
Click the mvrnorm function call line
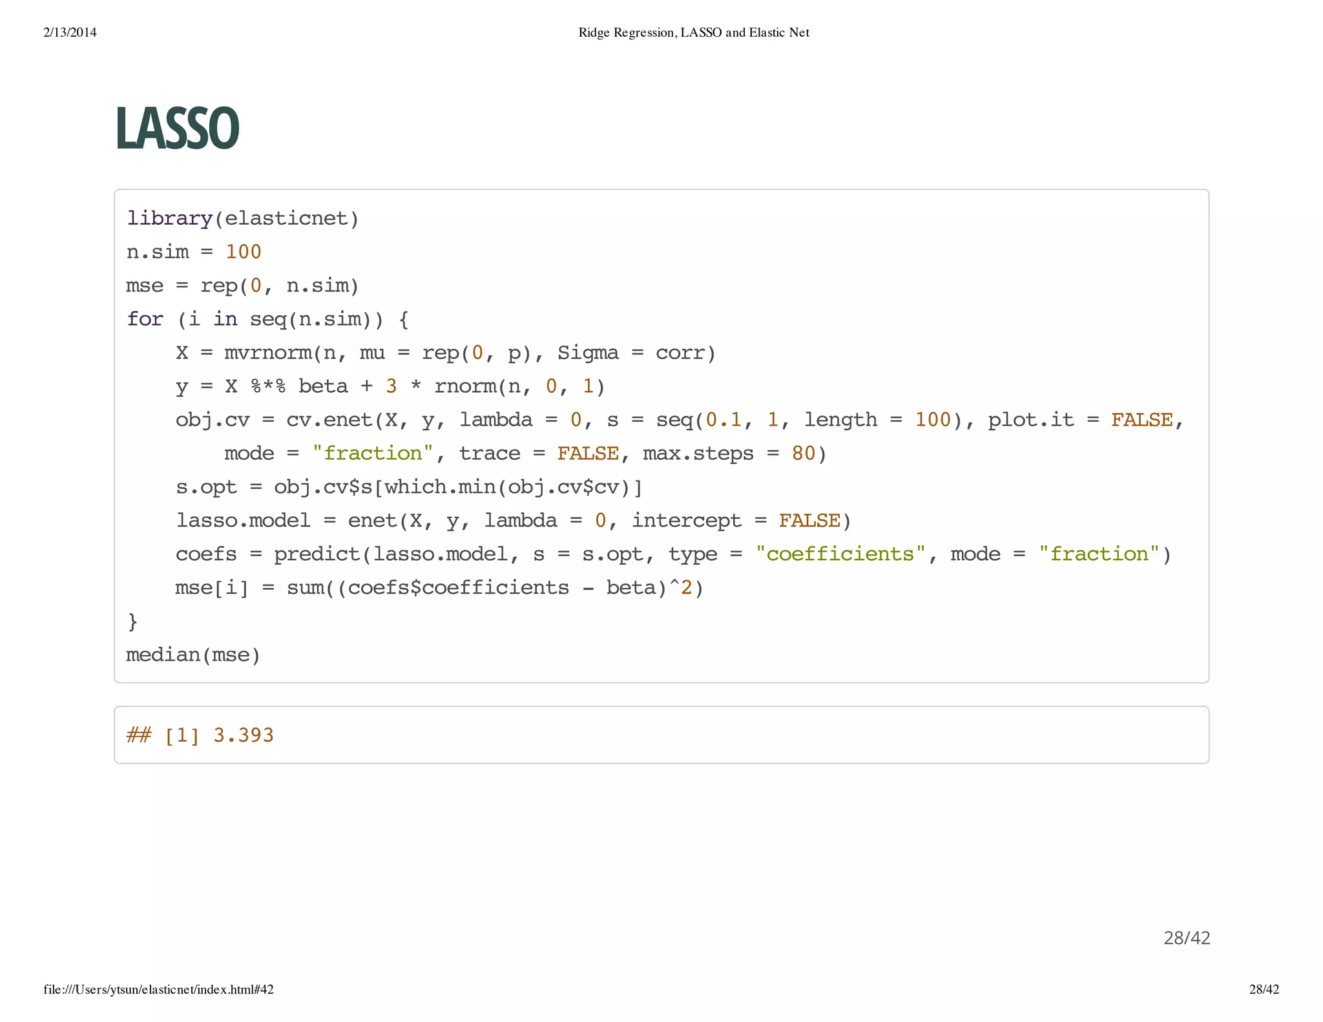coord(446,353)
